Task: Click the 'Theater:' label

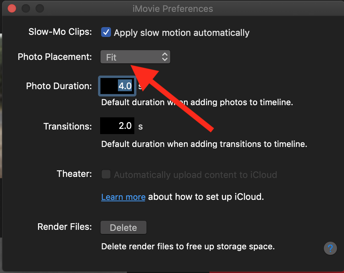Action: pyautogui.click(x=74, y=174)
